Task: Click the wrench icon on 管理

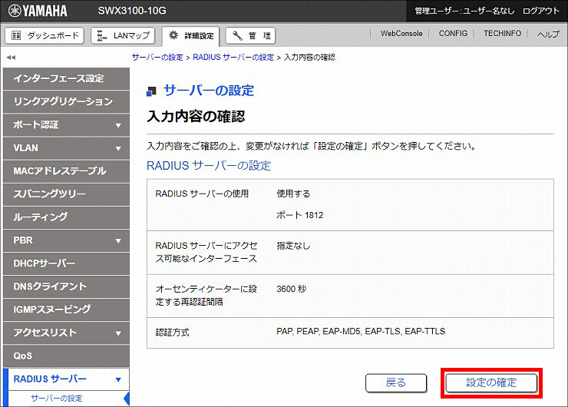Action: pos(237,35)
